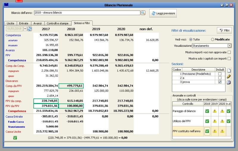Click the search icon beside Bilancio dell'anno

click(x=143, y=13)
